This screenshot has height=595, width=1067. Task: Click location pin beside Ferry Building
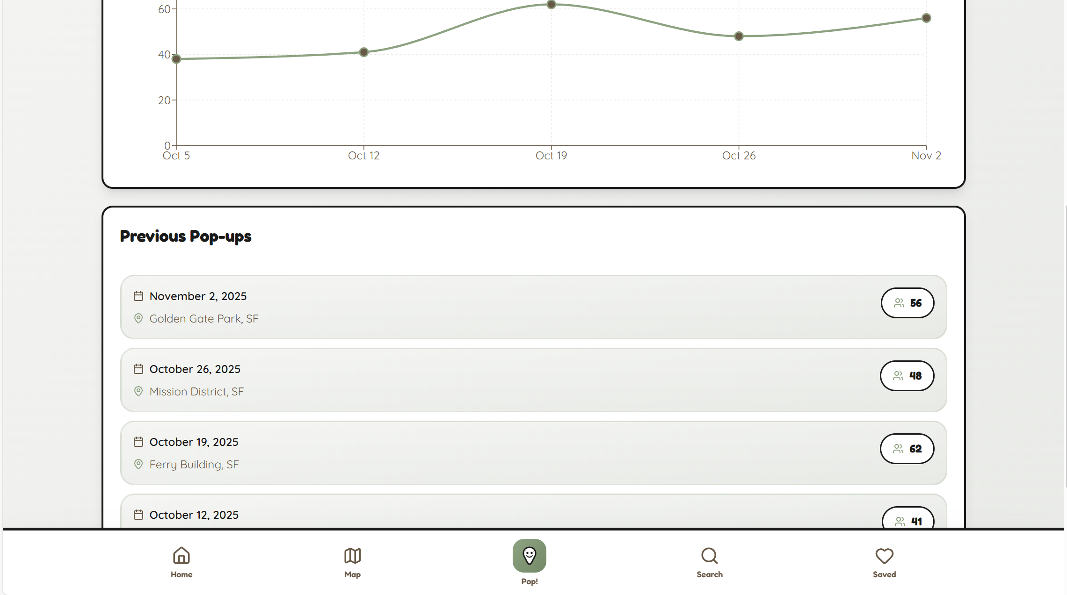138,464
